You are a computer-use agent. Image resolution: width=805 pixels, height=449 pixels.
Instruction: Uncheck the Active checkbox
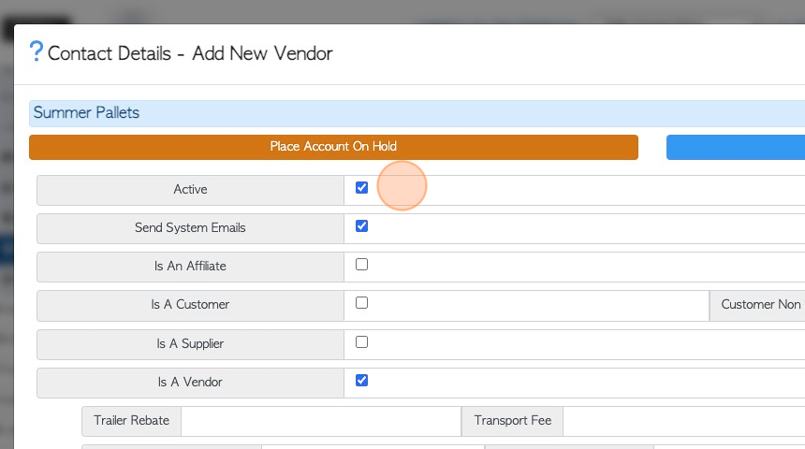pyautogui.click(x=361, y=188)
